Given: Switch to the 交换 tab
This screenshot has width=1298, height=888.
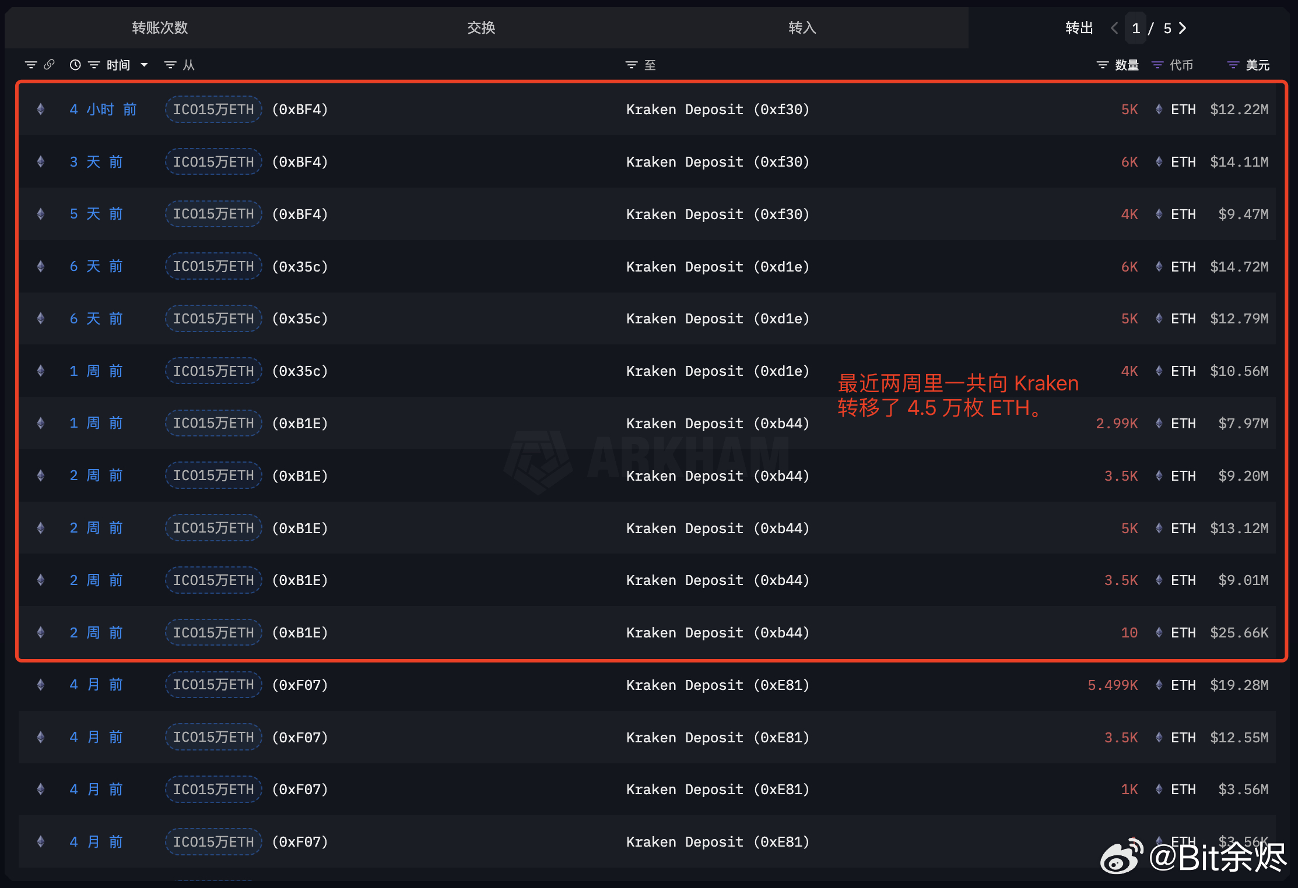Looking at the screenshot, I should (481, 28).
